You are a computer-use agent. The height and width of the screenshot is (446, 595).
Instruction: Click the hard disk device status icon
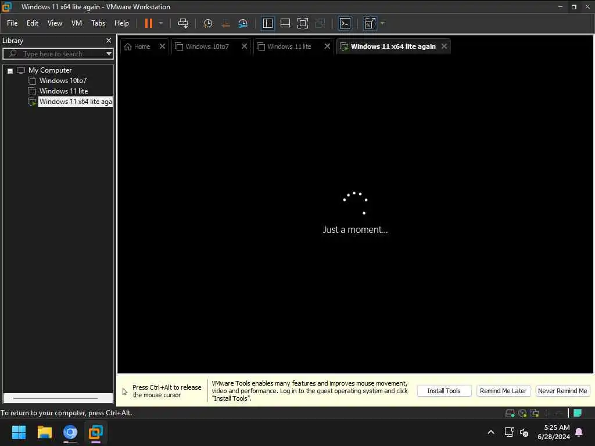click(x=510, y=413)
